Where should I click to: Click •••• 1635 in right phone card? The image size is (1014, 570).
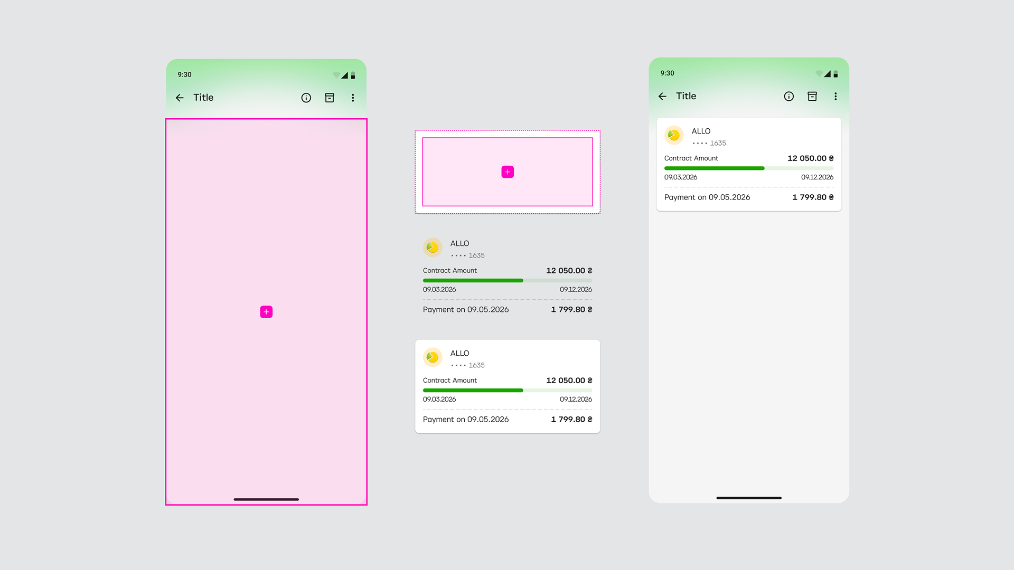click(709, 143)
